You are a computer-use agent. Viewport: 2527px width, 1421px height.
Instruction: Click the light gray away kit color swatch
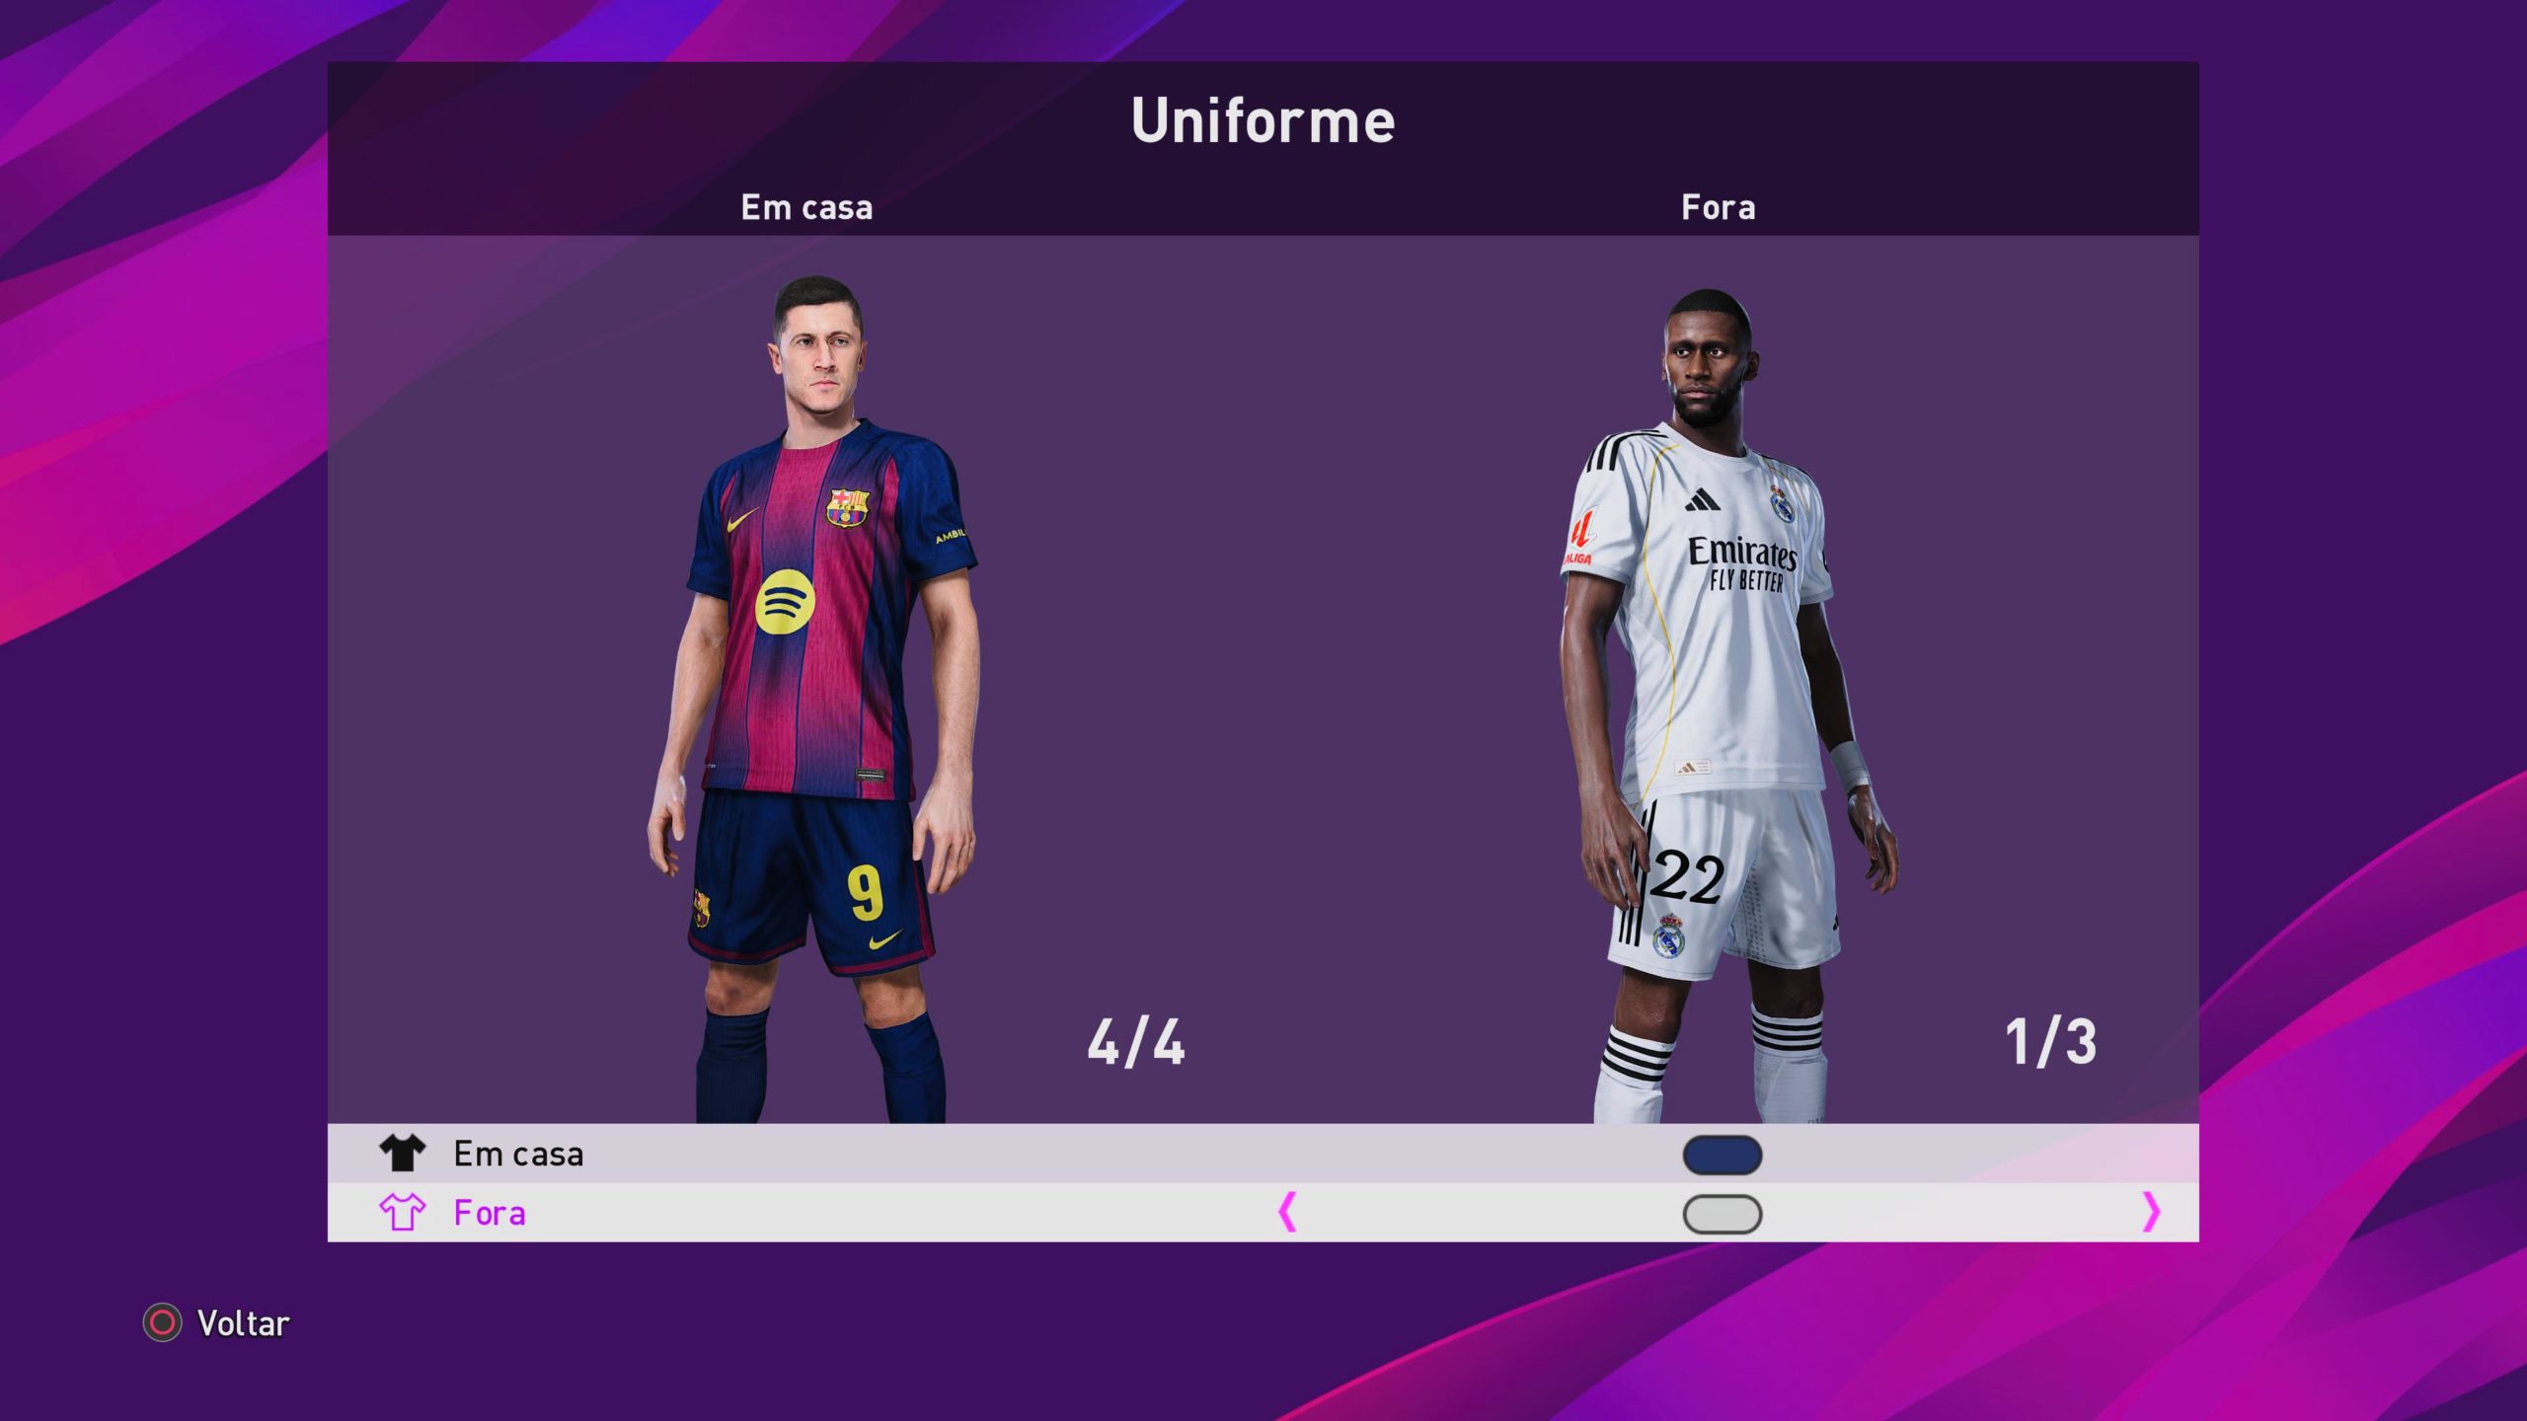click(1723, 1214)
